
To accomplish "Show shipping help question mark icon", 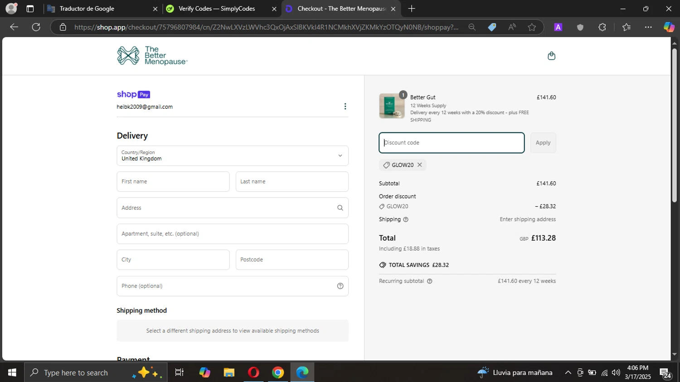I will [x=406, y=219].
